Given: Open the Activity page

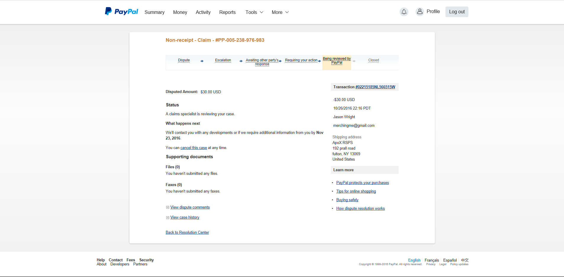Looking at the screenshot, I should pos(203,12).
